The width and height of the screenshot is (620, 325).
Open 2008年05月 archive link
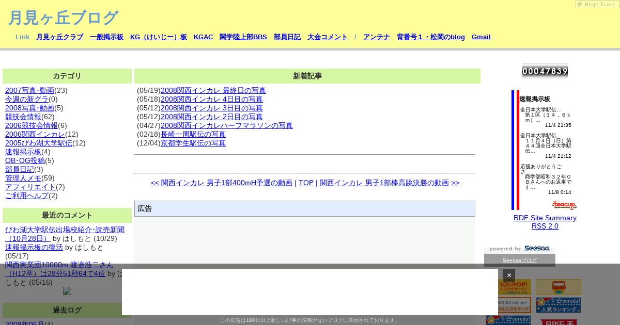[25, 324]
